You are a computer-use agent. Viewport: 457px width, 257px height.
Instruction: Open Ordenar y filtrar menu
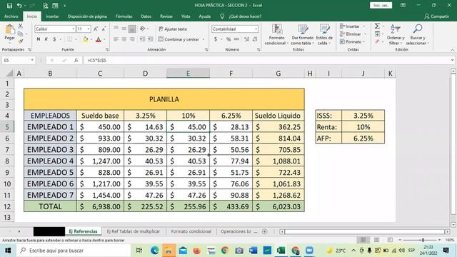tap(396, 34)
